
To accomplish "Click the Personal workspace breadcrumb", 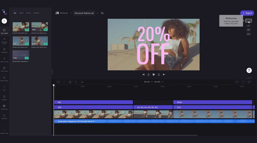I will [x=62, y=13].
